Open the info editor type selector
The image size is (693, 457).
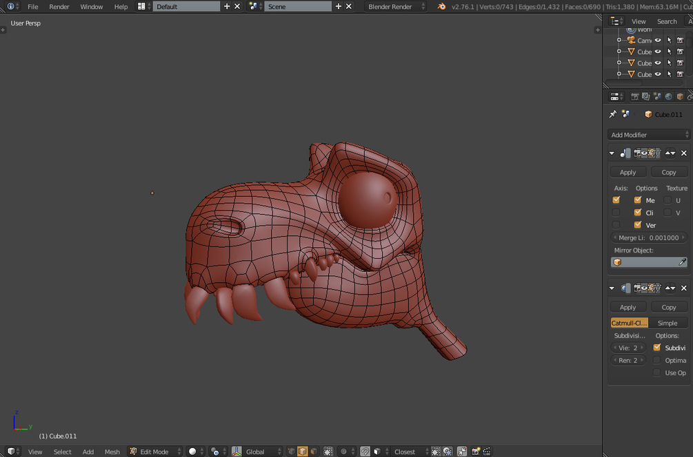[12, 6]
